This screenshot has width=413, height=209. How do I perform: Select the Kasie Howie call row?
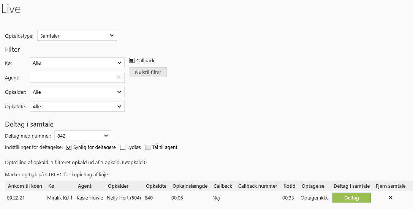tap(90, 198)
